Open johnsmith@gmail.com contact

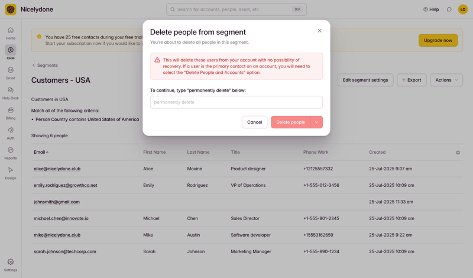click(57, 202)
